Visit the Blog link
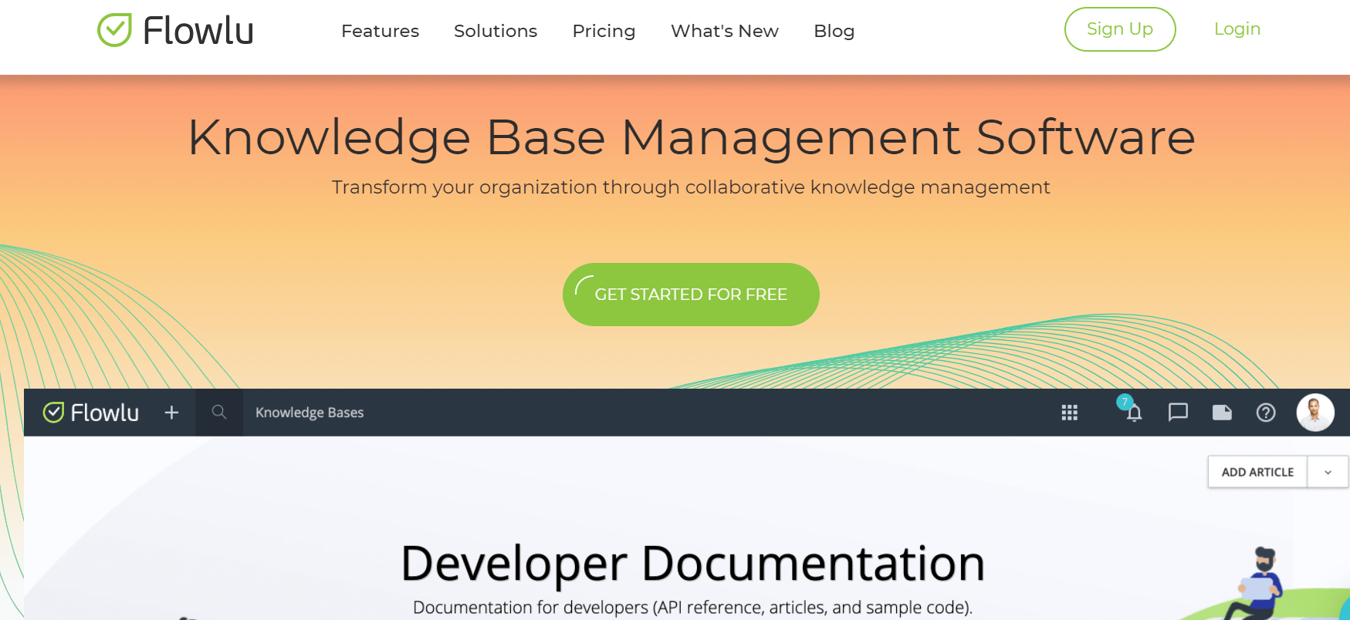 (x=834, y=31)
